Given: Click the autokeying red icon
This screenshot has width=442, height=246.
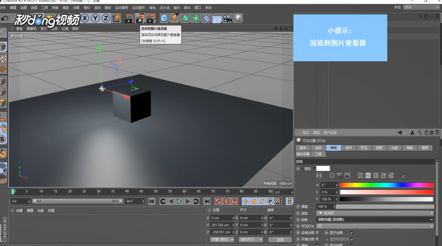Looking at the screenshot, I should pos(226,201).
